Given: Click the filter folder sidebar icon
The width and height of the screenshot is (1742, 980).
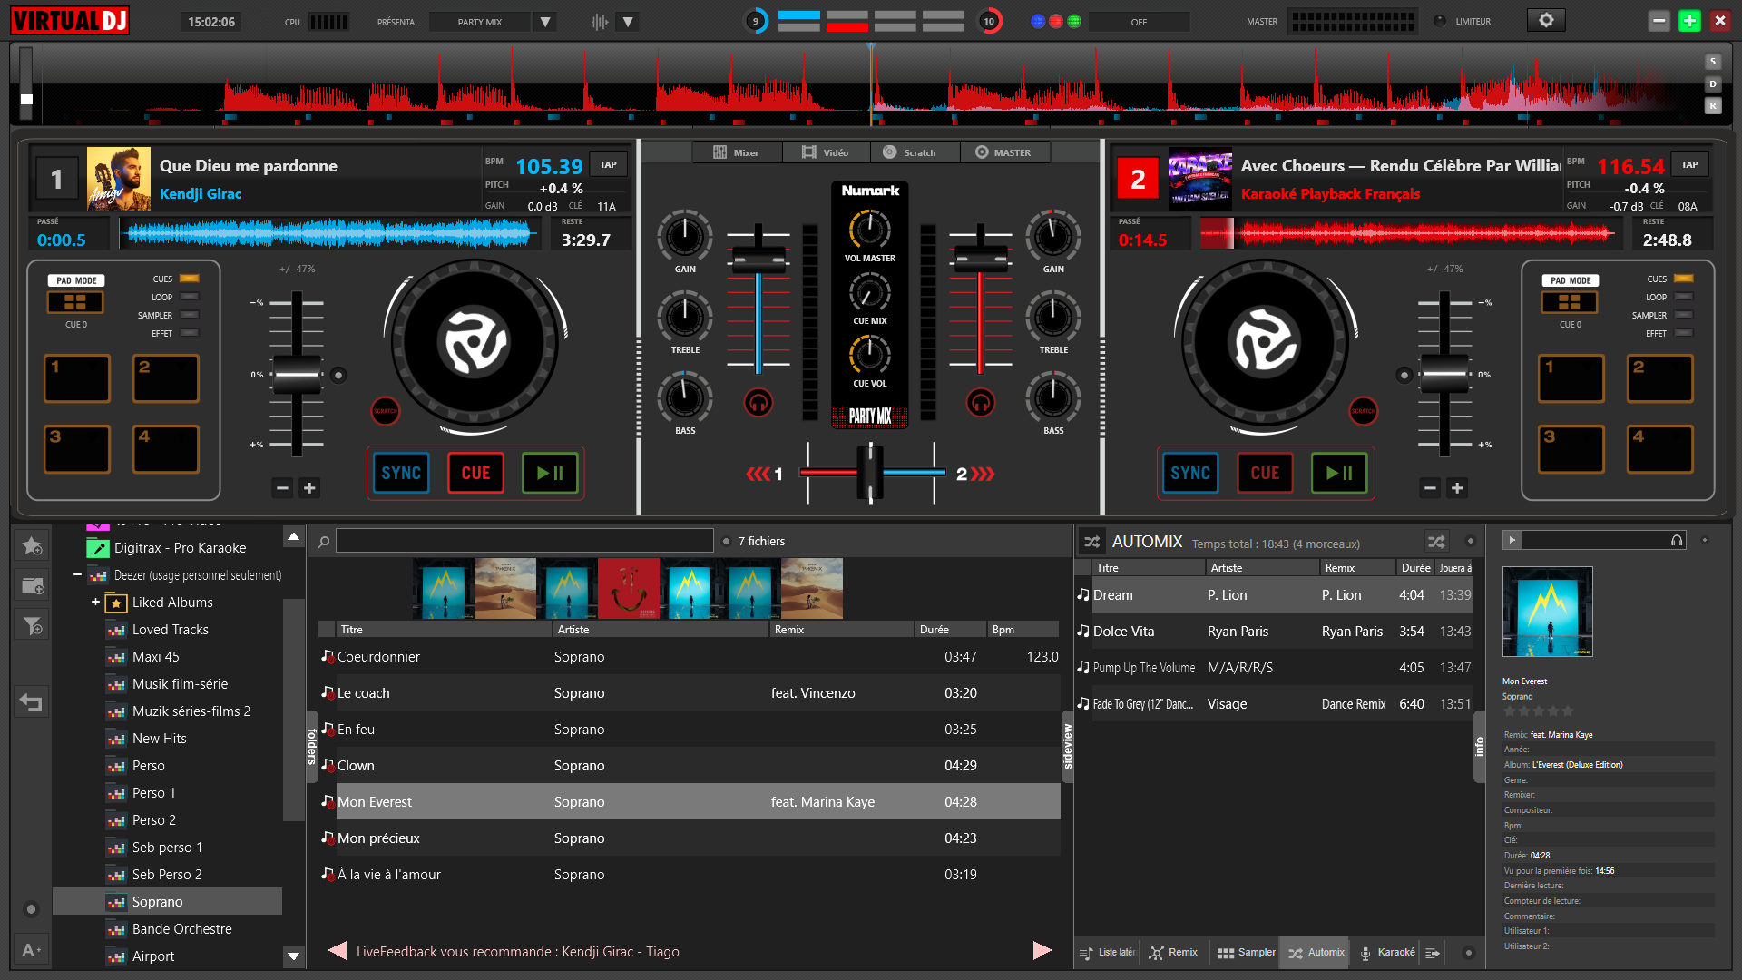Looking at the screenshot, I should tap(32, 625).
